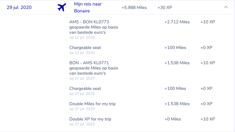The width and height of the screenshot is (235, 132).
Task: Collapse the Bonaire trip details chevron
Action: [226, 7]
